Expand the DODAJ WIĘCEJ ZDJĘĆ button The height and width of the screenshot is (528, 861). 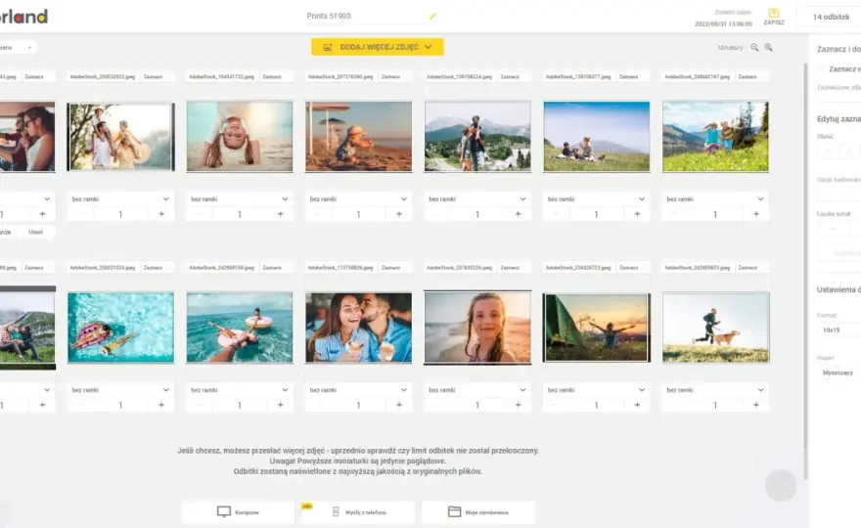tap(378, 47)
